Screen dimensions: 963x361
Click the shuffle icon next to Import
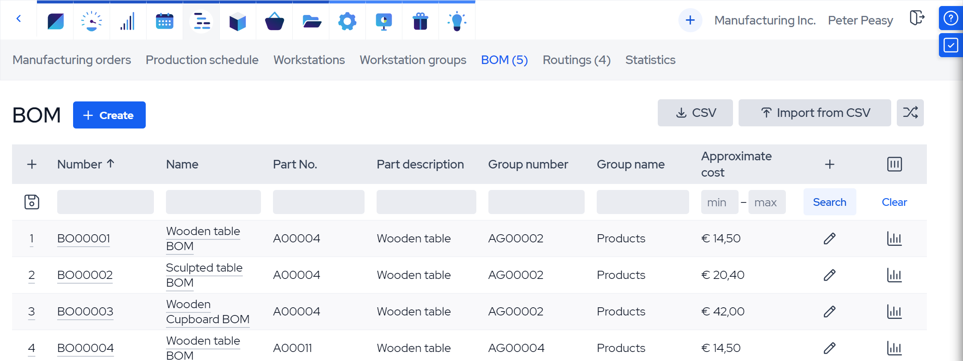pos(910,113)
